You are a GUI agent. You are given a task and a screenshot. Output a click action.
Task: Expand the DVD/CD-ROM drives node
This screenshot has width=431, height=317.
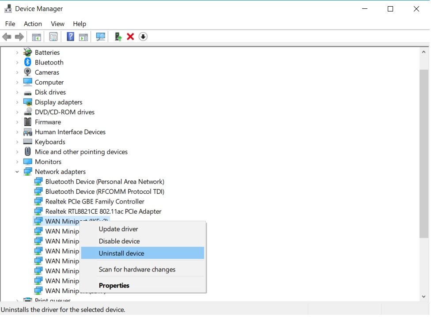(x=17, y=112)
